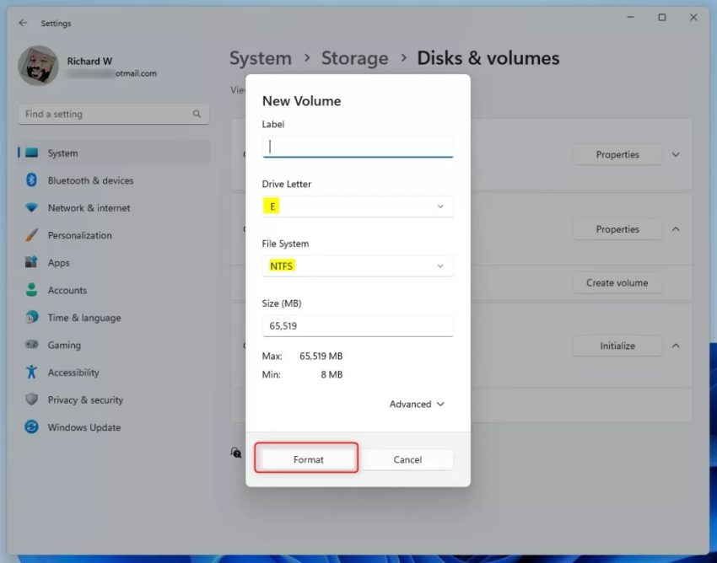
Task: Click the Initialize button
Action: click(x=617, y=346)
